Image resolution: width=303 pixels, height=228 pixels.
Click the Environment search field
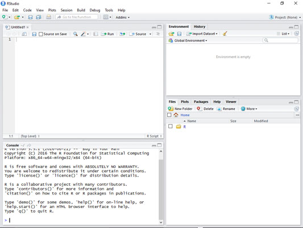tap(280, 40)
